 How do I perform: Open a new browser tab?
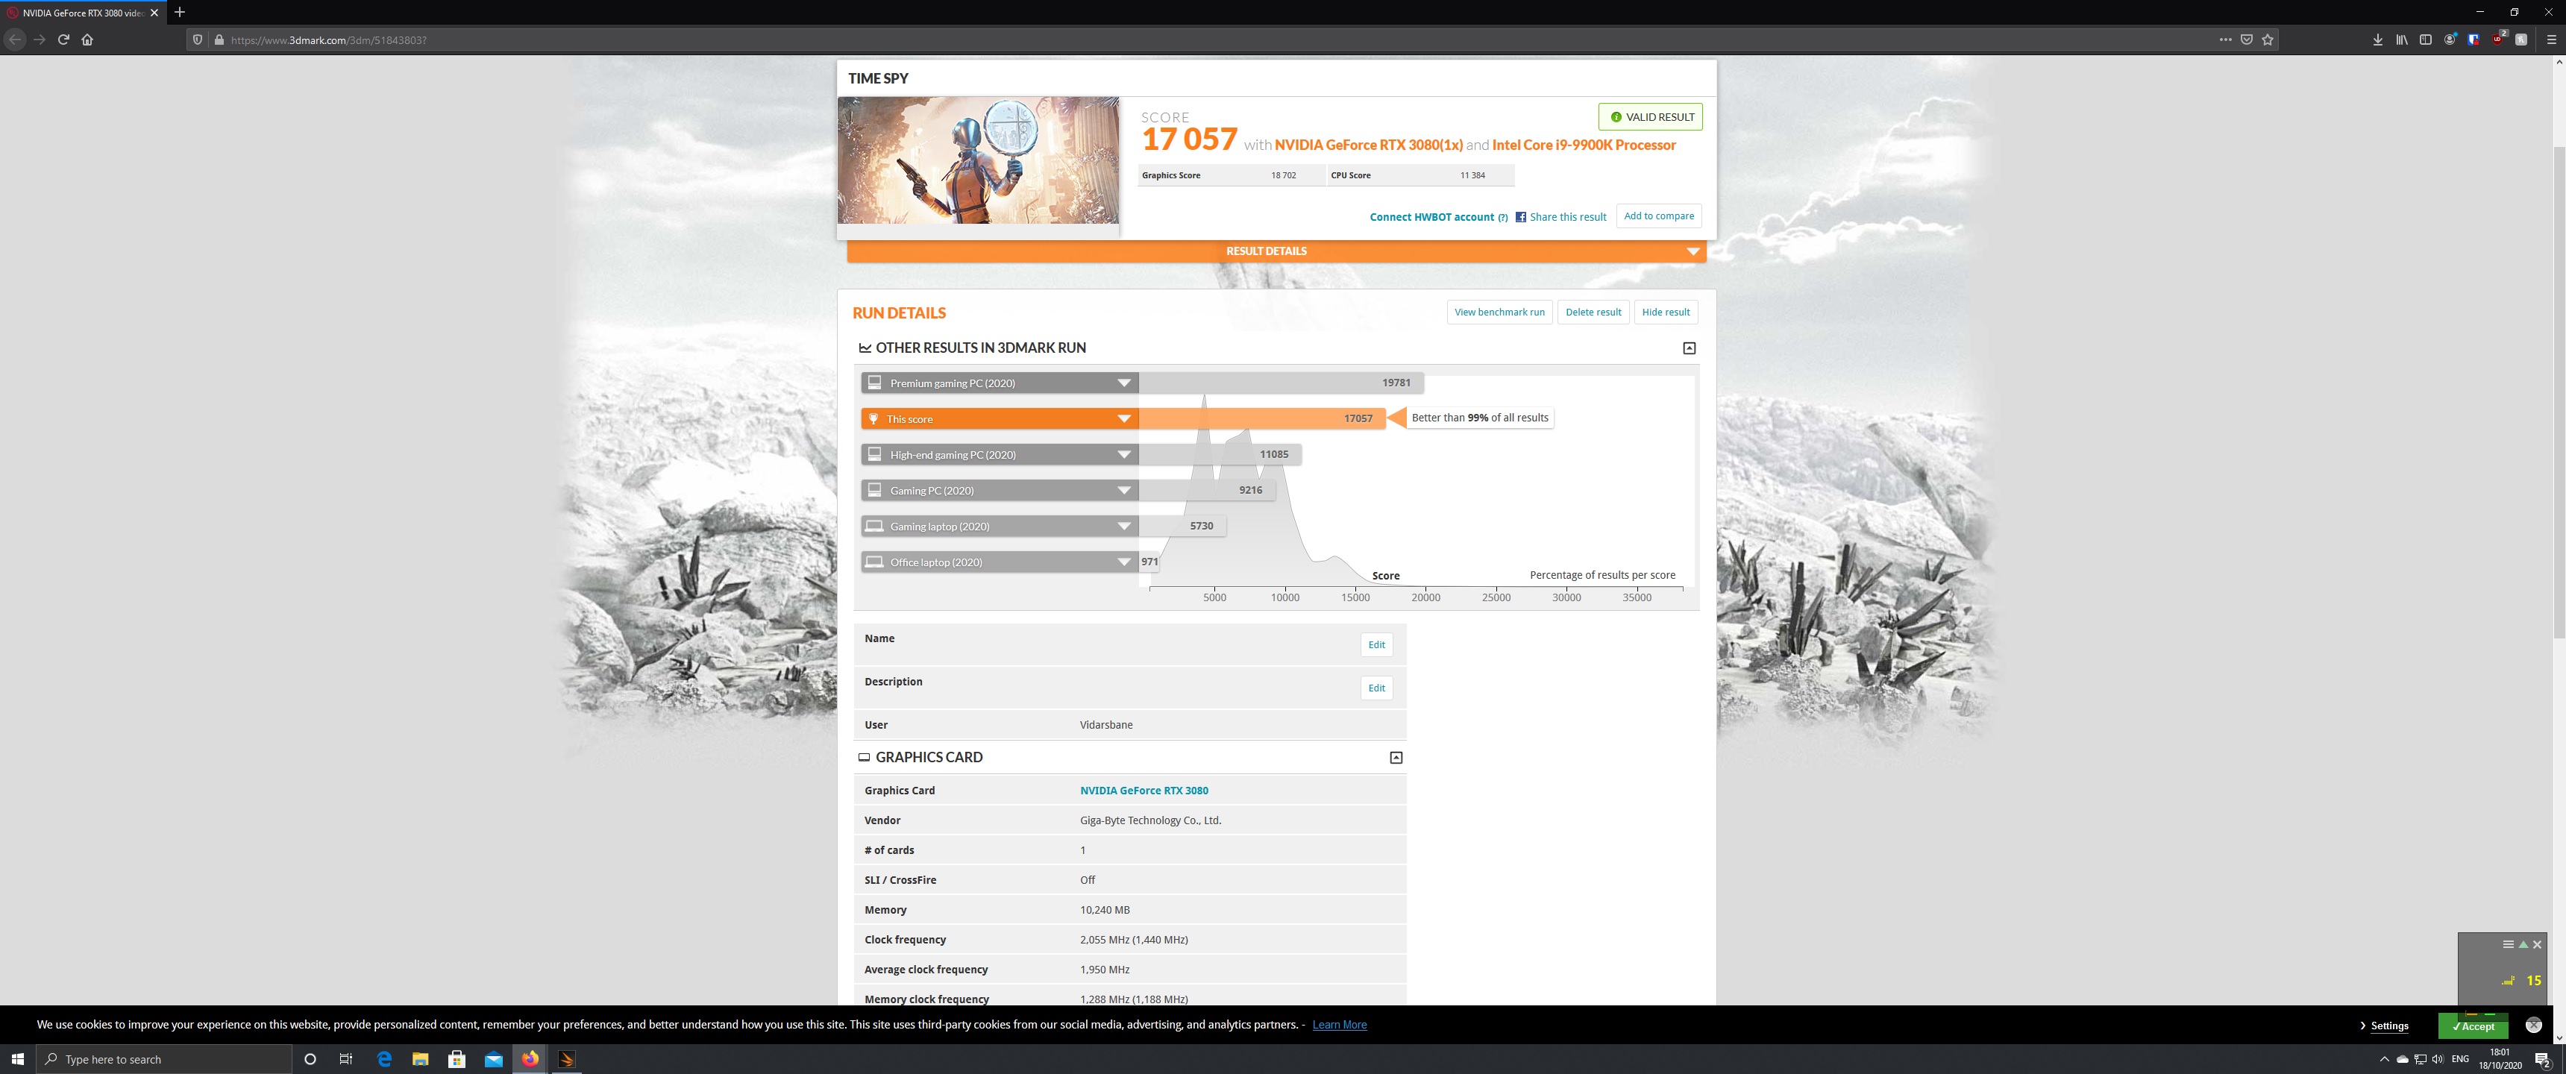click(x=179, y=13)
